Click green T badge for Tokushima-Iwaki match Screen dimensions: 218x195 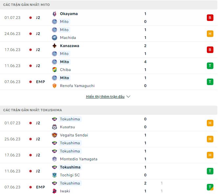tap(210, 187)
